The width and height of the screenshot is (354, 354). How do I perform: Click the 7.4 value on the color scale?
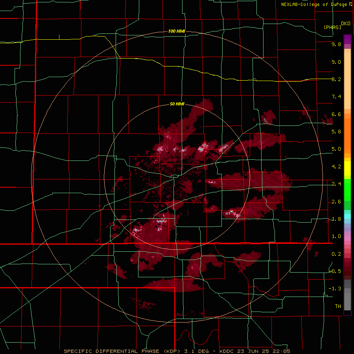click(336, 97)
